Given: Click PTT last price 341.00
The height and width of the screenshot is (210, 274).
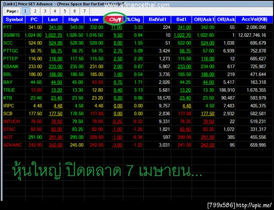Looking at the screenshot, I should [x=55, y=27].
